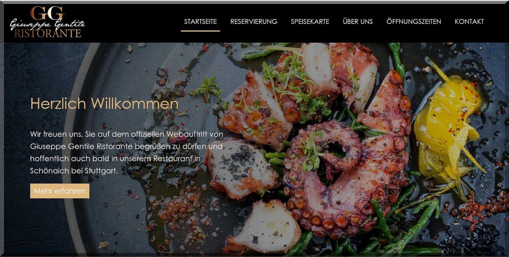Go to the Startseite menu item
The width and height of the screenshot is (509, 257).
point(200,21)
